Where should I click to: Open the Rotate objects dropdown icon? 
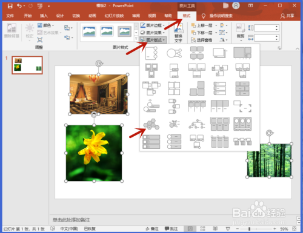pos(223,40)
